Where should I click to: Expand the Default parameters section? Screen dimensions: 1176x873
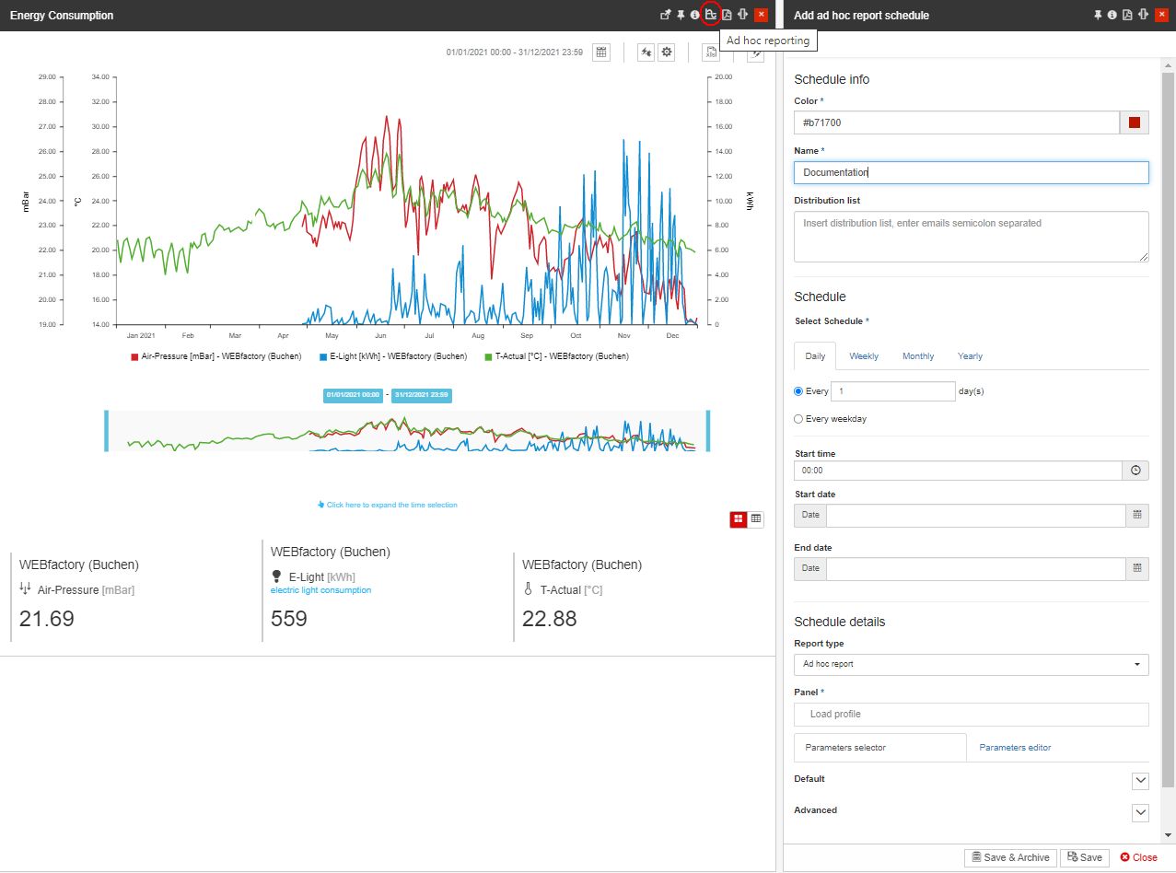pos(1140,781)
